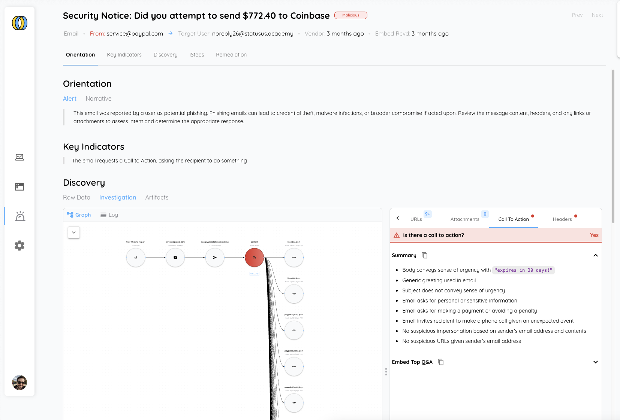The image size is (620, 420).
Task: Open settings gear in sidebar
Action: 19,246
